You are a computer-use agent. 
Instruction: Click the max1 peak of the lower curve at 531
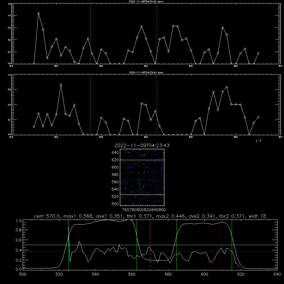(79, 241)
